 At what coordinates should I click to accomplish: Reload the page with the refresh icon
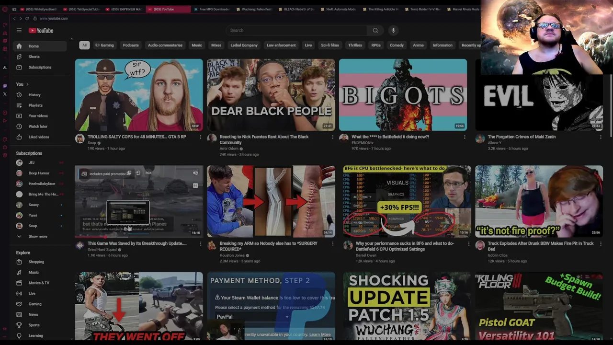(x=27, y=18)
